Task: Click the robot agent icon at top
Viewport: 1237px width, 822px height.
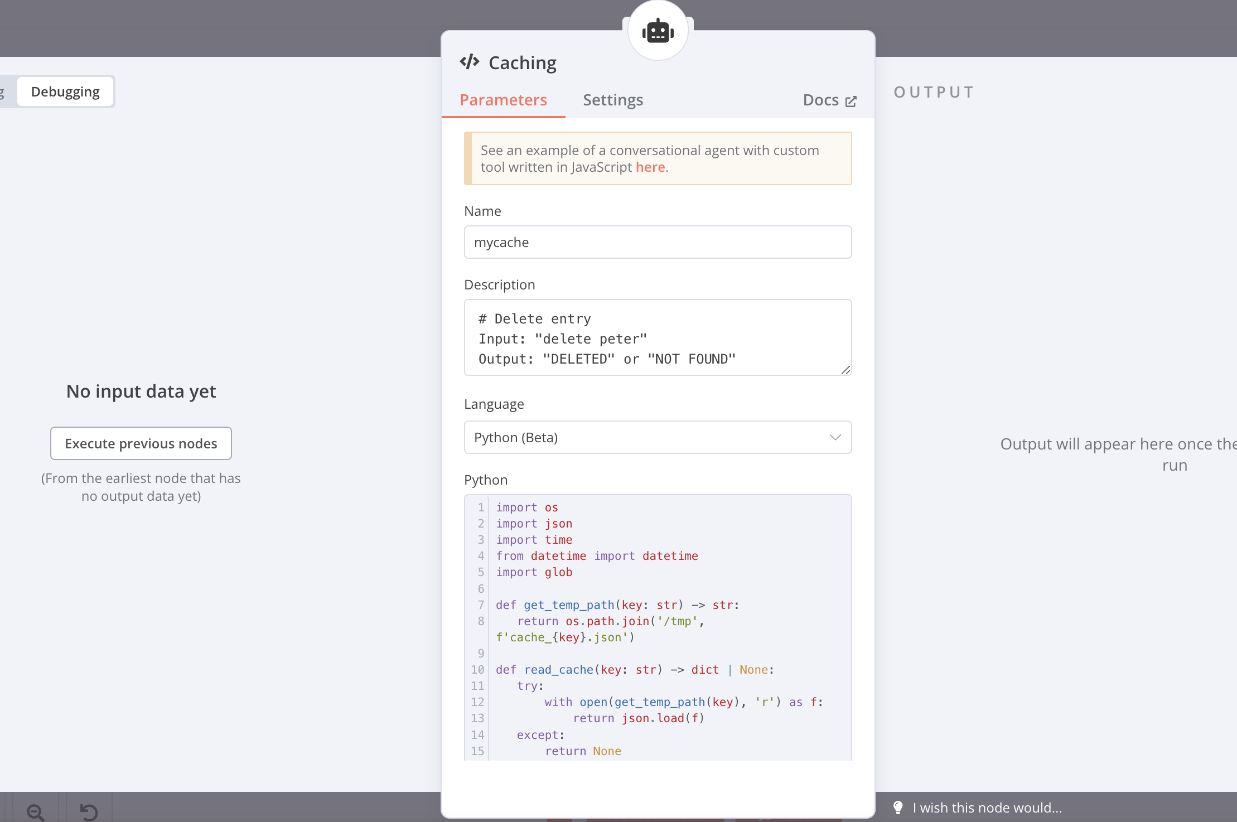Action: point(658,31)
